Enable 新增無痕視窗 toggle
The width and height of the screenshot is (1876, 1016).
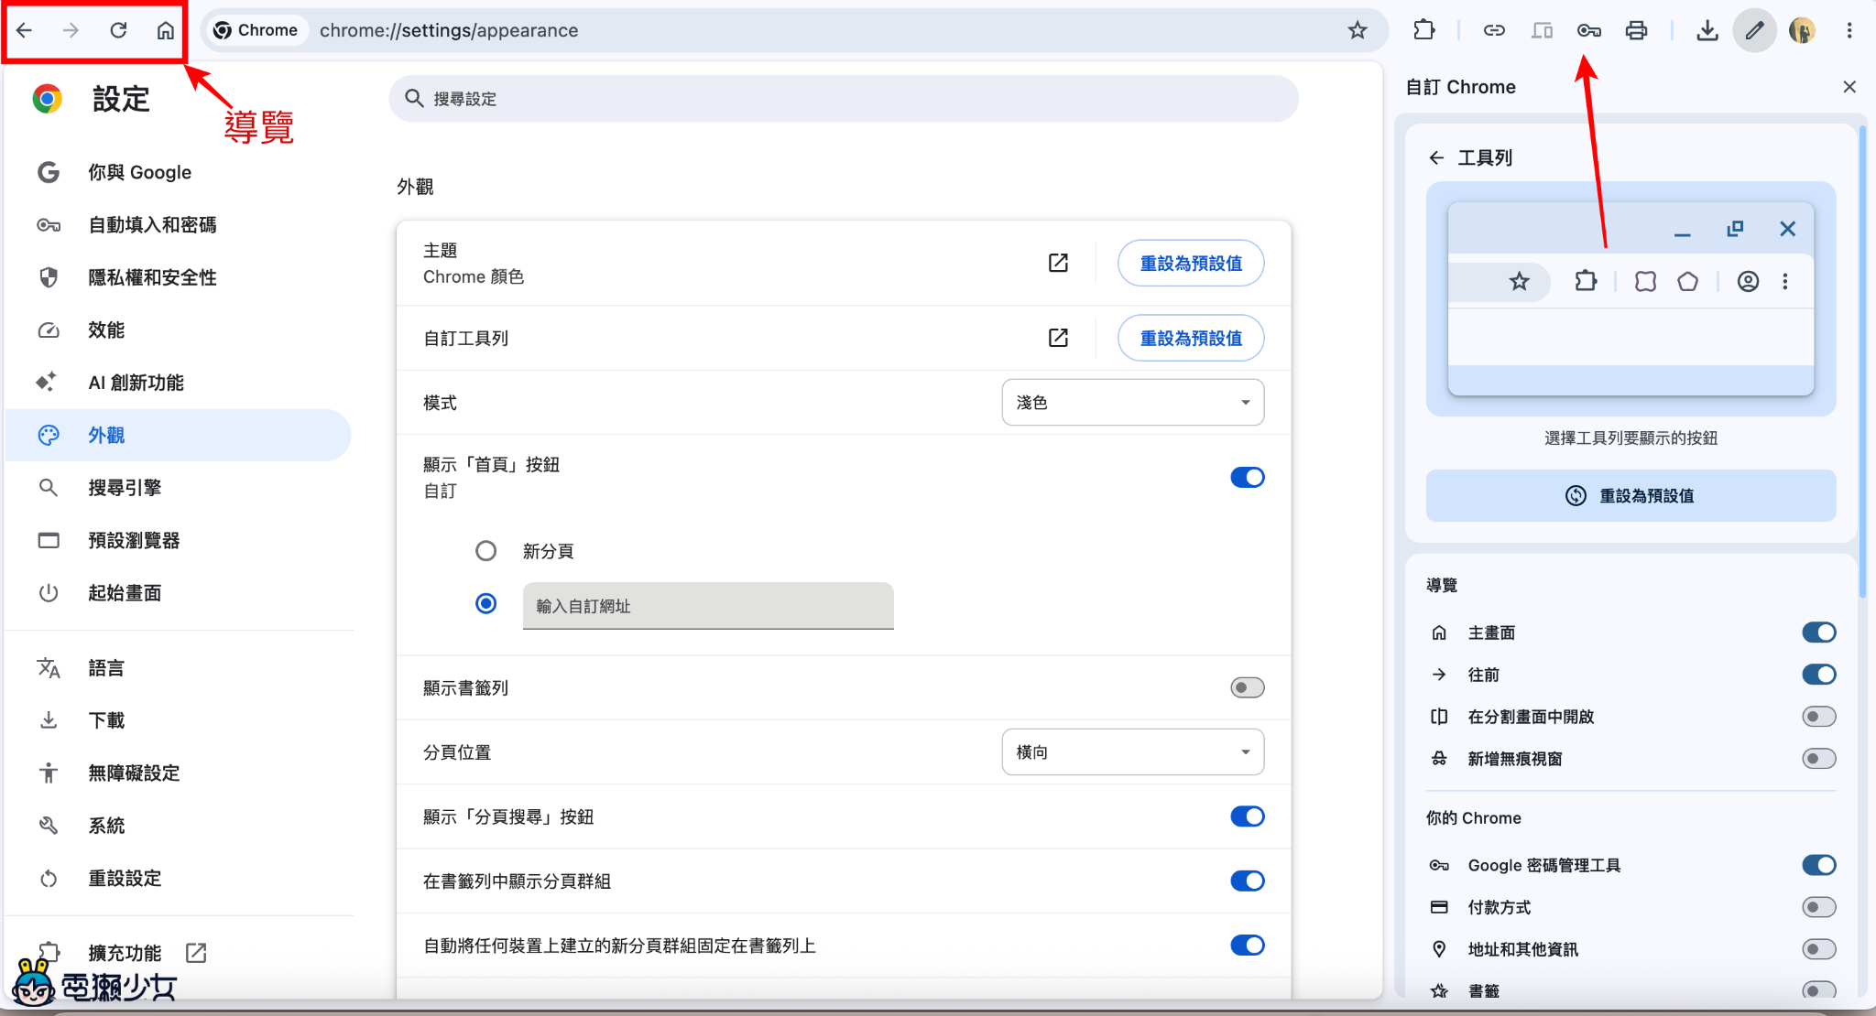pyautogui.click(x=1818, y=759)
